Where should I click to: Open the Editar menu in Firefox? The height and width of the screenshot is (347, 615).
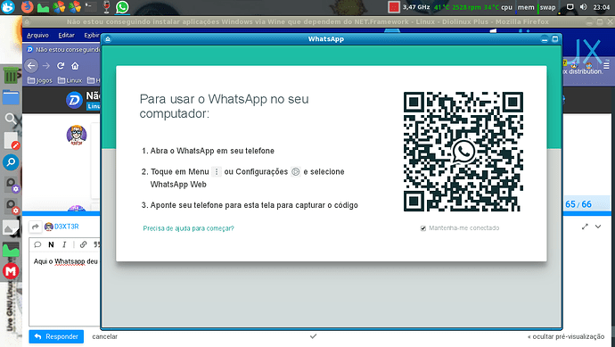(x=66, y=36)
